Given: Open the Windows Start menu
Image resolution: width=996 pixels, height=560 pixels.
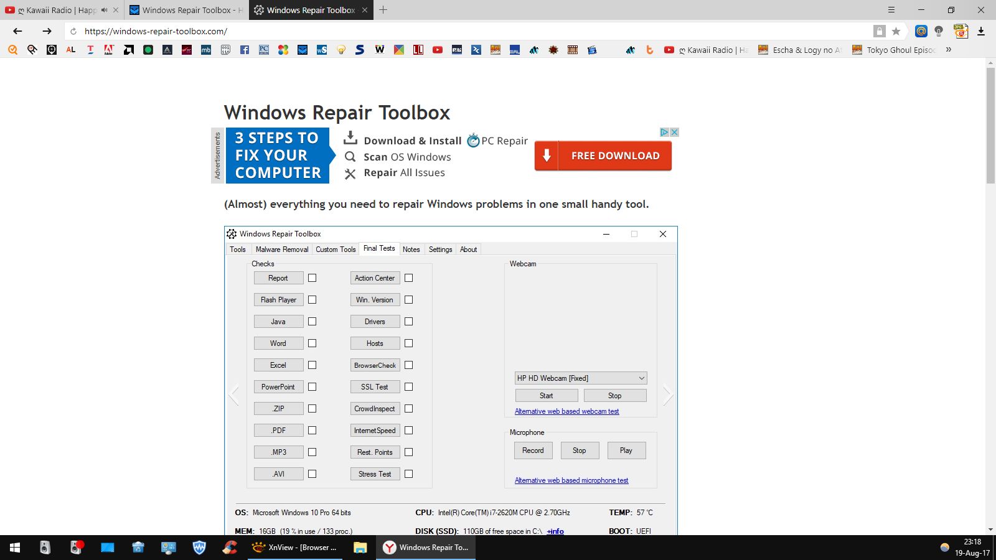Looking at the screenshot, I should point(15,548).
